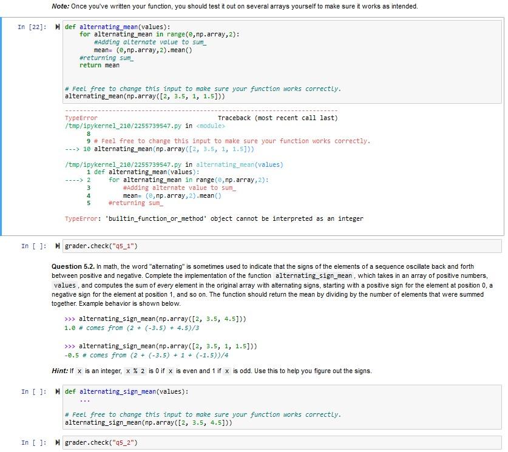Click the '1.0 # comes from' example output line
The height and width of the screenshot is (452, 508).
click(132, 328)
